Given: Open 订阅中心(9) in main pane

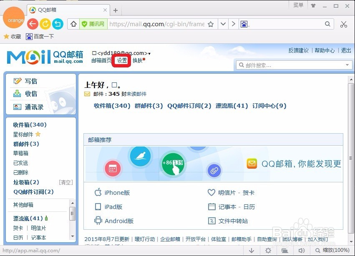Looking at the screenshot, I should pyautogui.click(x=269, y=106).
